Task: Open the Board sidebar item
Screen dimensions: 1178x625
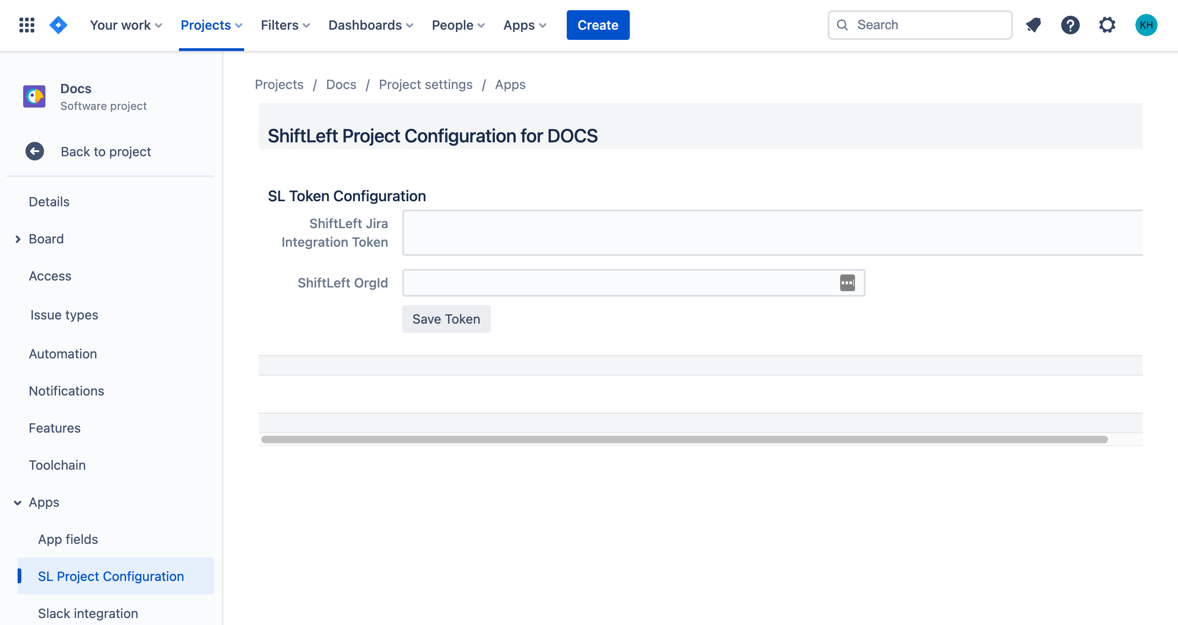Action: coord(46,239)
